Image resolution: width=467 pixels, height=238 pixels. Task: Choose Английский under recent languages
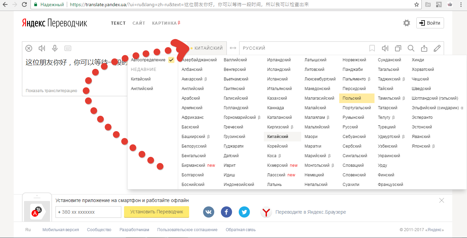142,89
